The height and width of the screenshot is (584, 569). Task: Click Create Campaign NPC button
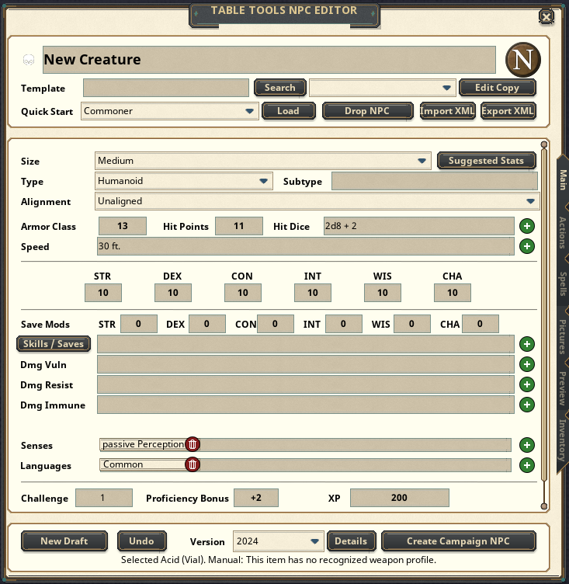pyautogui.click(x=459, y=541)
